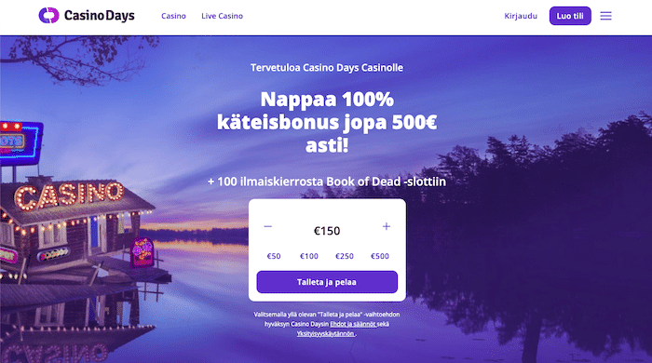Click the Casino Days wordmark text
This screenshot has width=652, height=363.
(x=100, y=16)
